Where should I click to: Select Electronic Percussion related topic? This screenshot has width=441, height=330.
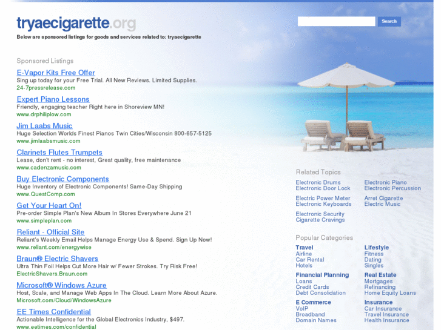[392, 188]
